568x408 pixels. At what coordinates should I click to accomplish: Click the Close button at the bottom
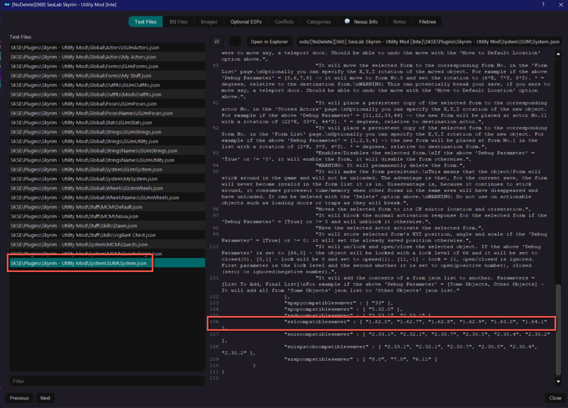(x=555, y=398)
